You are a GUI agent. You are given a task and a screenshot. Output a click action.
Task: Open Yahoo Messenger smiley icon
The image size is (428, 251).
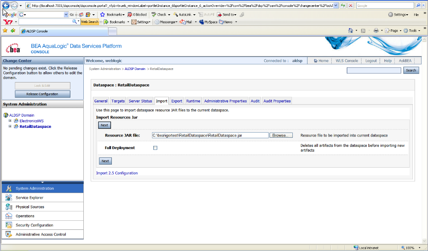coord(157,22)
